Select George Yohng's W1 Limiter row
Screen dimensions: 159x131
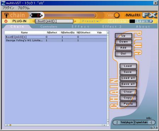56,40
